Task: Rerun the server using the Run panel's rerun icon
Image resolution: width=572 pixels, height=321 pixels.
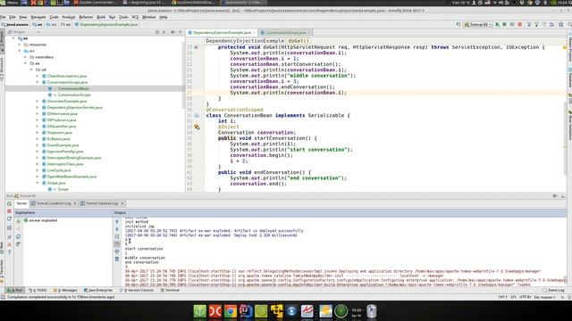Action: (x=9, y=204)
